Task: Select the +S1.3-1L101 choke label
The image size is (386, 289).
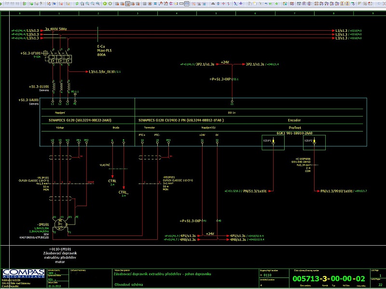Action: tap(39, 87)
